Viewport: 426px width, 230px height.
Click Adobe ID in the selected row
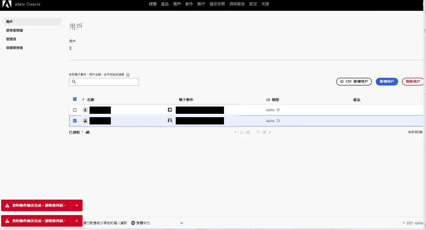click(x=273, y=121)
